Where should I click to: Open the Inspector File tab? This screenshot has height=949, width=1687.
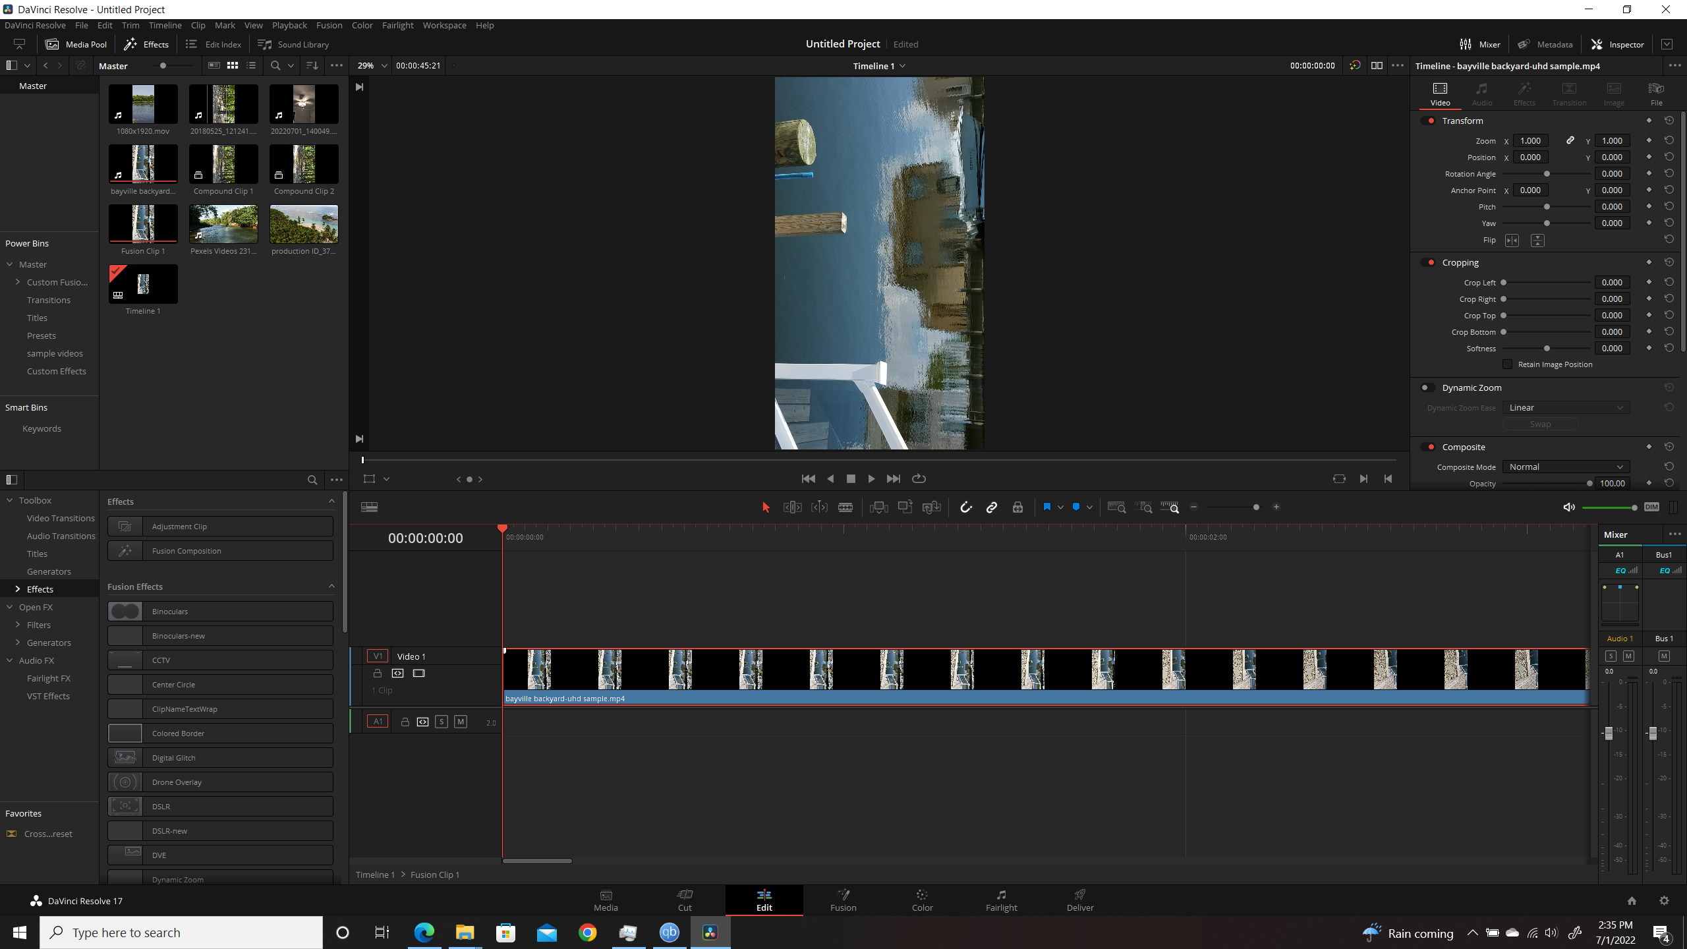click(x=1656, y=94)
